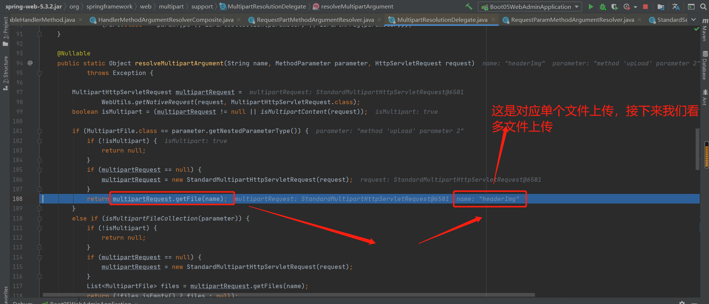The width and height of the screenshot is (709, 304).
Task: Click line number 108 in the gutter
Action: (17, 199)
